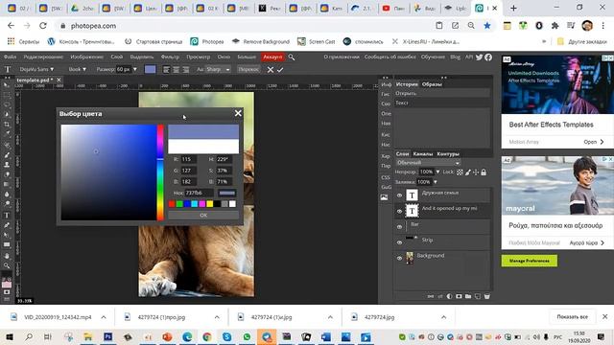Click the vertical hue slider in color picker
This screenshot has height=345, width=614.
click(160, 172)
